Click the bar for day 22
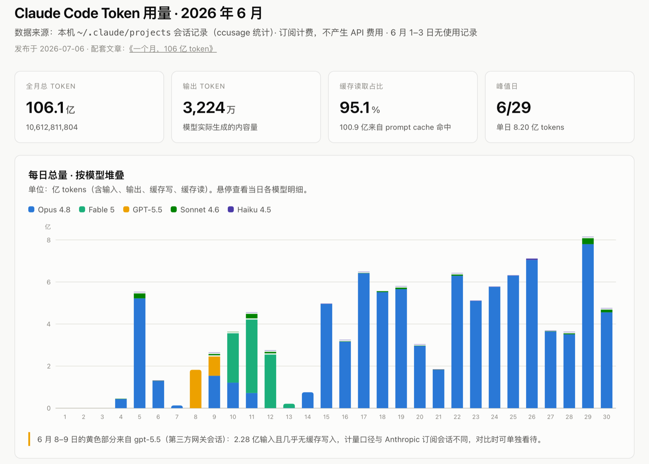 tap(457, 341)
